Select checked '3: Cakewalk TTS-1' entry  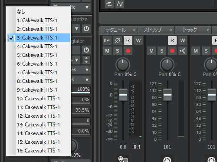(38, 38)
